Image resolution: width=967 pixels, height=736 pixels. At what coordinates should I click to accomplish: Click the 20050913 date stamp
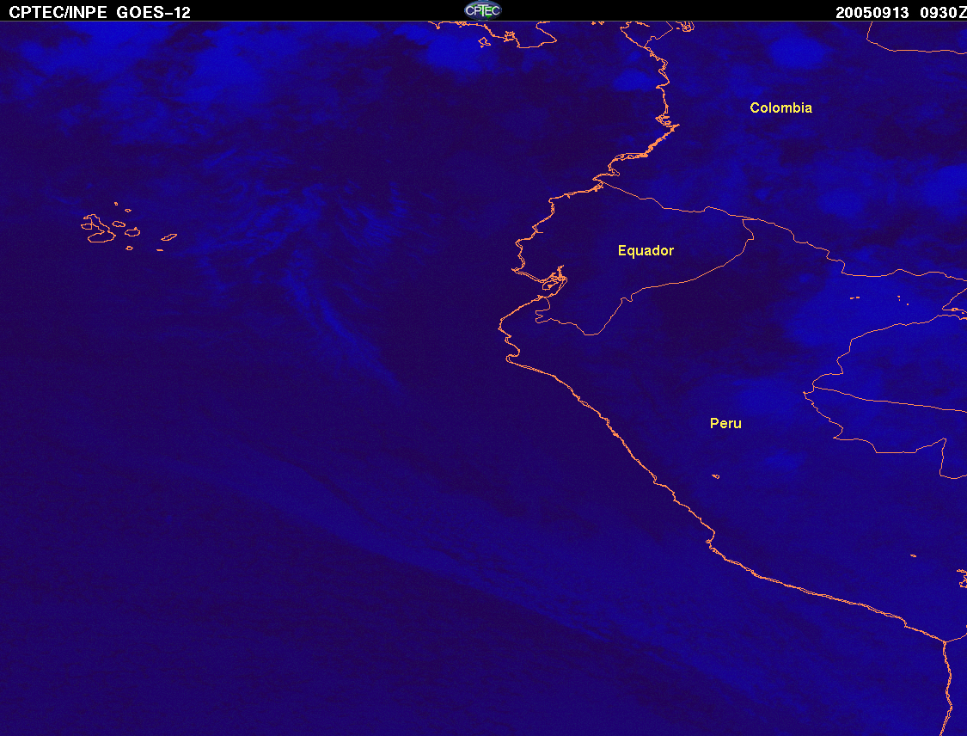point(872,12)
